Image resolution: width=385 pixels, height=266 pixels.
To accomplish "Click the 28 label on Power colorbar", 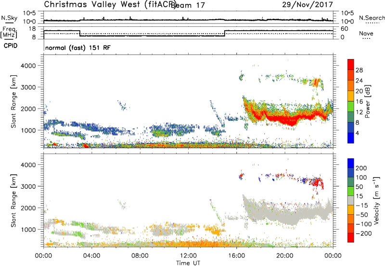I will (x=359, y=70).
